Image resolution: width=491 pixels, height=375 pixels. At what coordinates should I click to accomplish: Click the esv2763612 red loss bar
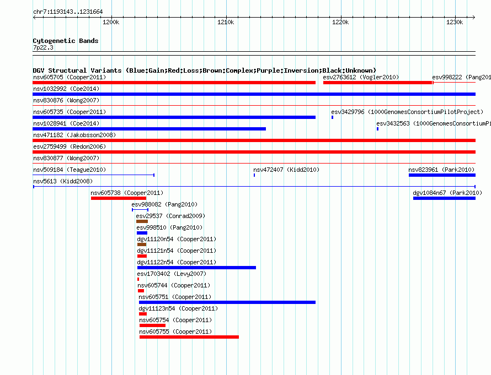click(x=378, y=83)
